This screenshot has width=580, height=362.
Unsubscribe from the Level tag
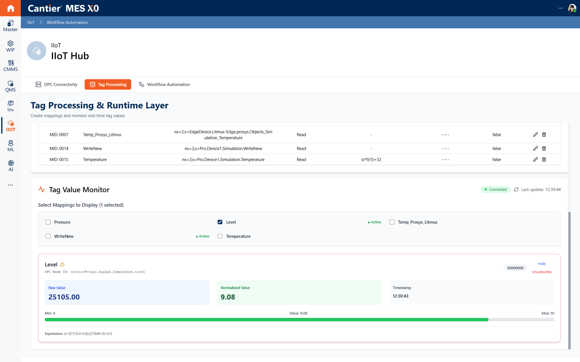click(542, 272)
